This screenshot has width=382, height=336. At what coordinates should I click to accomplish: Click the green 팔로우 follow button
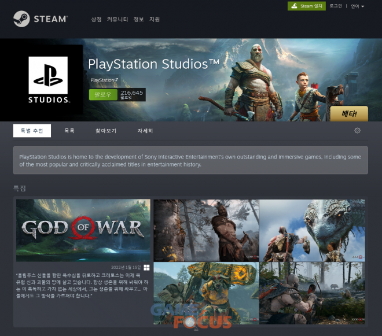click(x=103, y=94)
